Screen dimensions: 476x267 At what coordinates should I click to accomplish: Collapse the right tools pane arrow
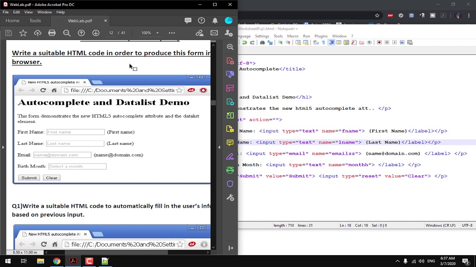pyautogui.click(x=219, y=147)
